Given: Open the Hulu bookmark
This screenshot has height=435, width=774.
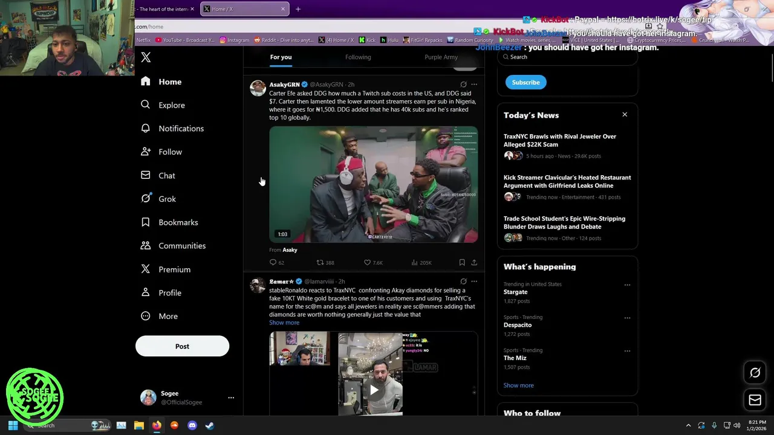Looking at the screenshot, I should pos(389,40).
